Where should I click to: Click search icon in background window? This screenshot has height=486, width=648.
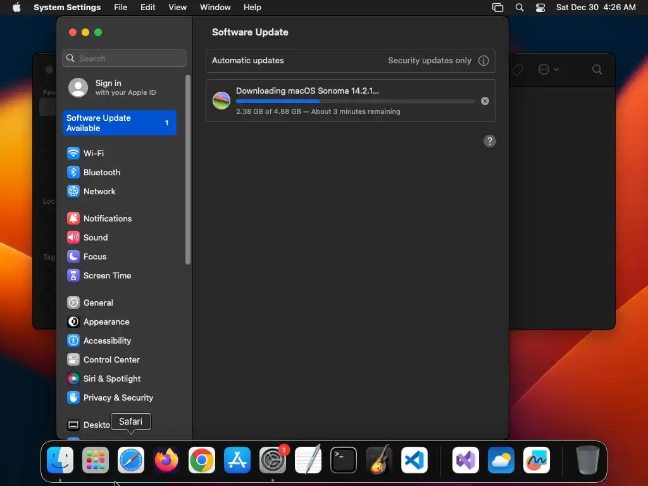click(597, 70)
